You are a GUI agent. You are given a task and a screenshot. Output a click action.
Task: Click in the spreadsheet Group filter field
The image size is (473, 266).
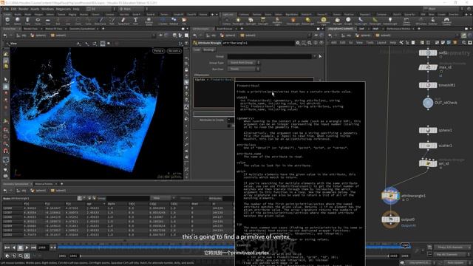(x=128, y=198)
